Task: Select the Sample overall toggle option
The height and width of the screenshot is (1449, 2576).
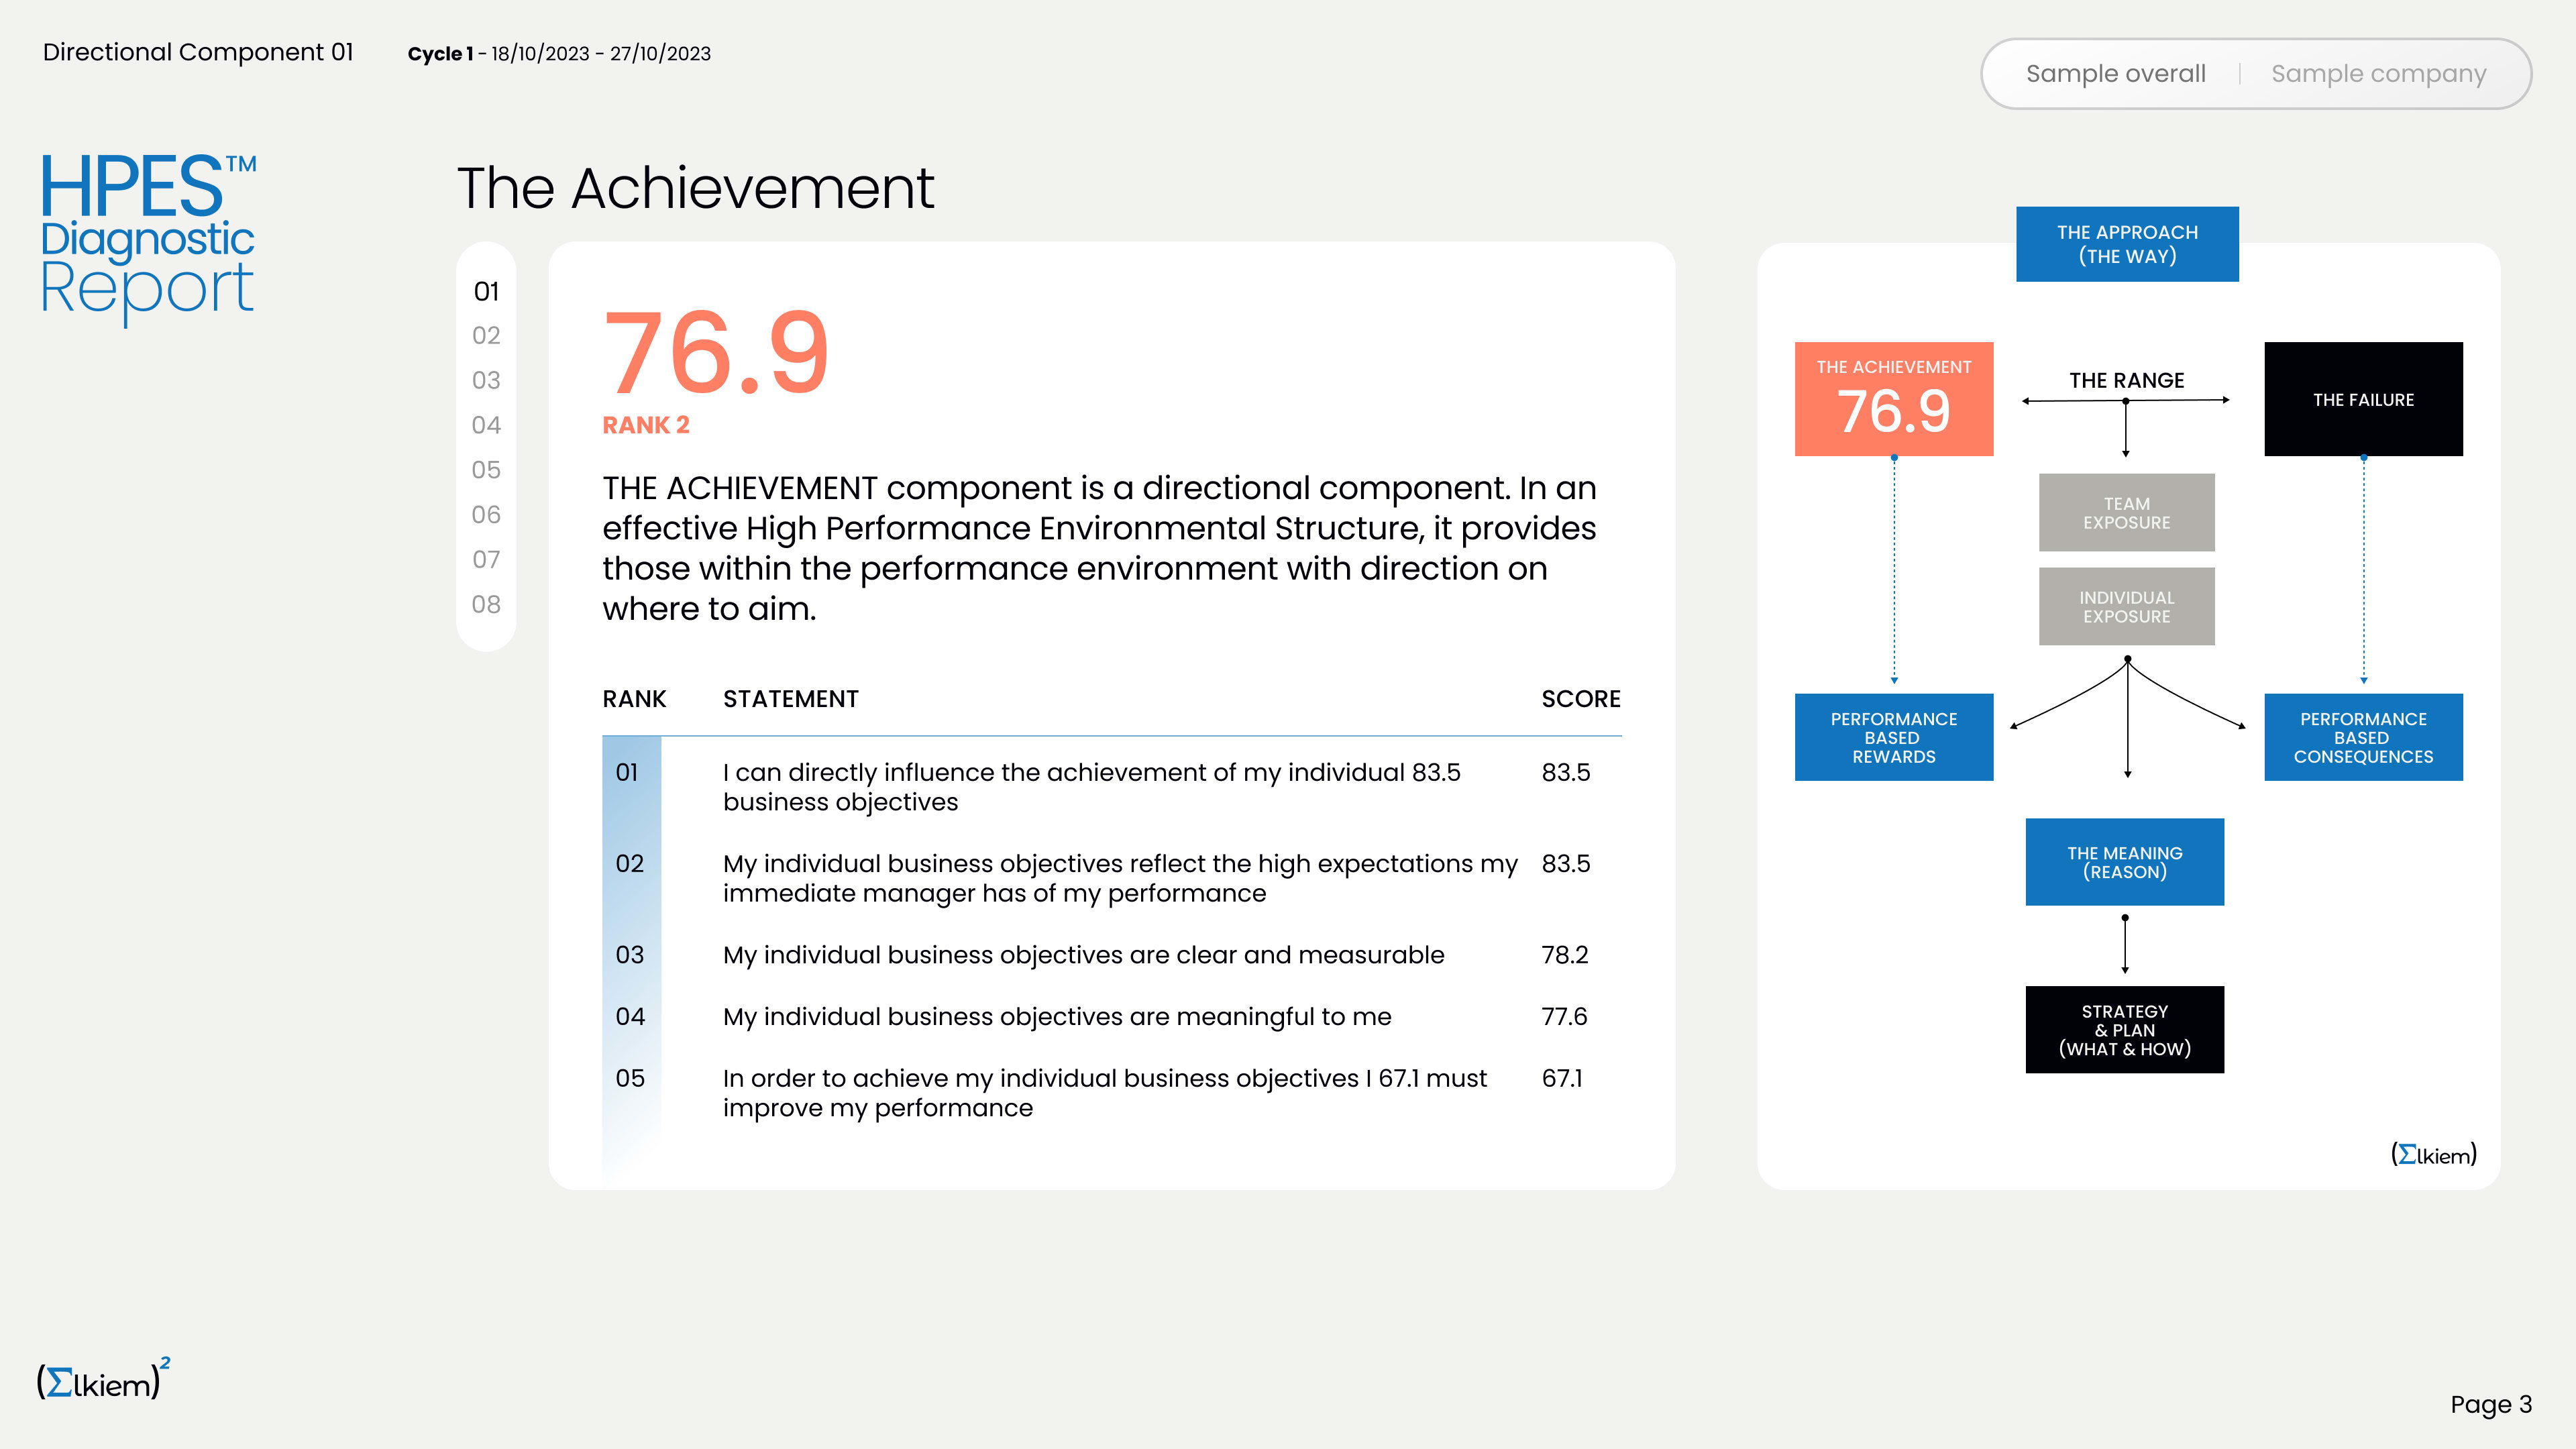Action: (2115, 74)
